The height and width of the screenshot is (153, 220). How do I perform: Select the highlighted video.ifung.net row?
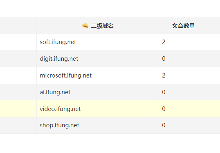click(x=110, y=109)
